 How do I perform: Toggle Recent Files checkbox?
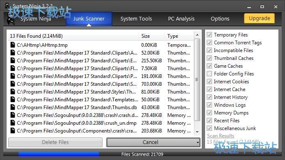[x=210, y=121]
